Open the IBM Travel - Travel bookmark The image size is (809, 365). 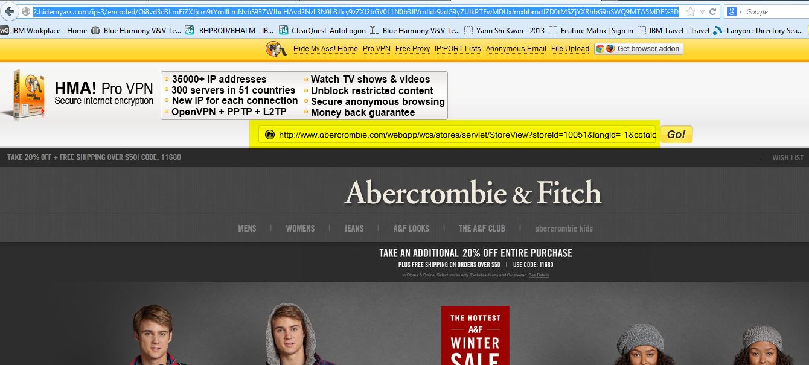(673, 30)
